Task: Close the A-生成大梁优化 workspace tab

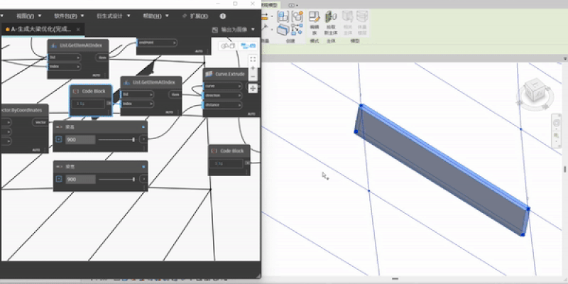Action: (x=79, y=29)
